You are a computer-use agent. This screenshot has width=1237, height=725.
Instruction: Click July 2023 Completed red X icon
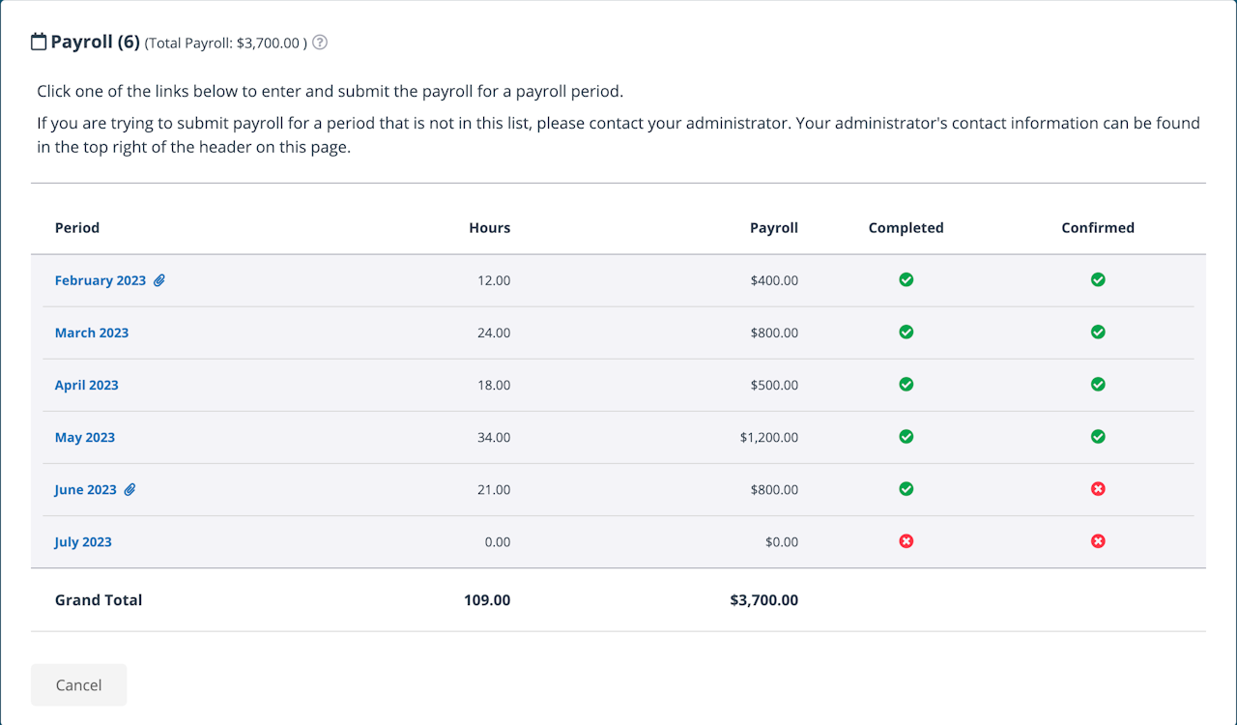906,541
